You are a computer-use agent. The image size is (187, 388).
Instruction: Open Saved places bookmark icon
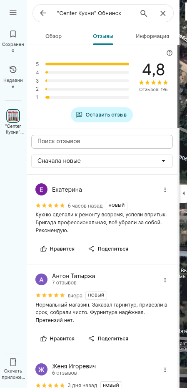(x=13, y=34)
